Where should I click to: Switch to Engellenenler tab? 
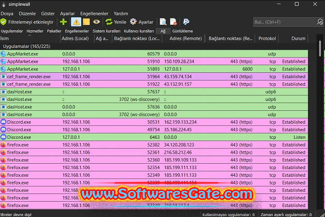point(77,31)
